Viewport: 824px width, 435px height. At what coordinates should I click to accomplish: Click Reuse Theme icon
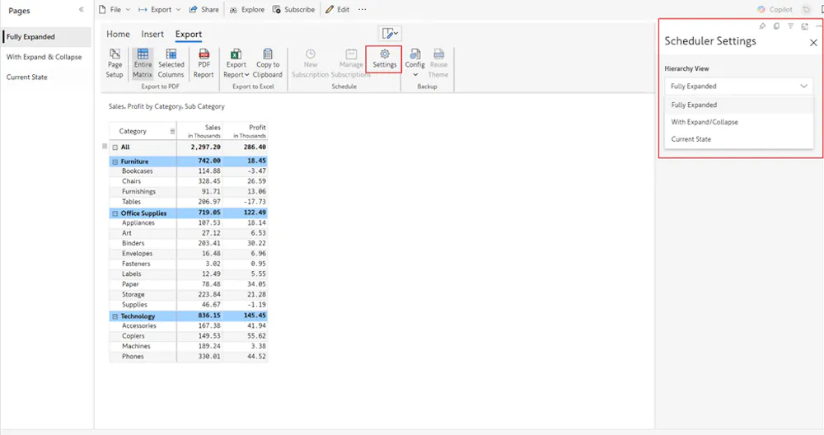(x=438, y=54)
